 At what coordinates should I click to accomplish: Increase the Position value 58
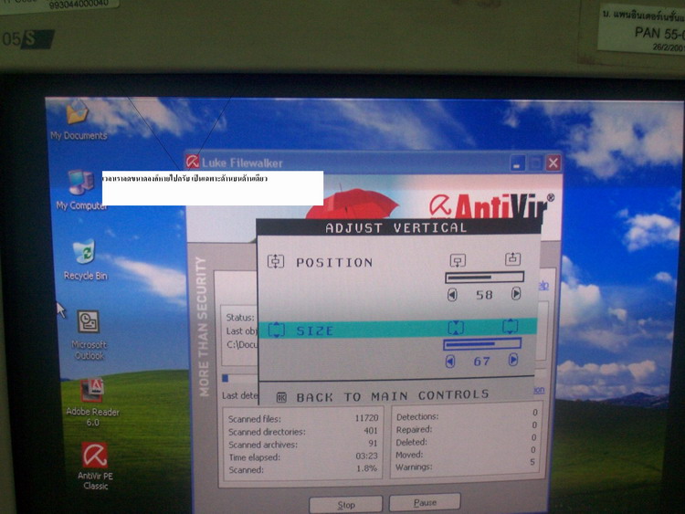(516, 293)
